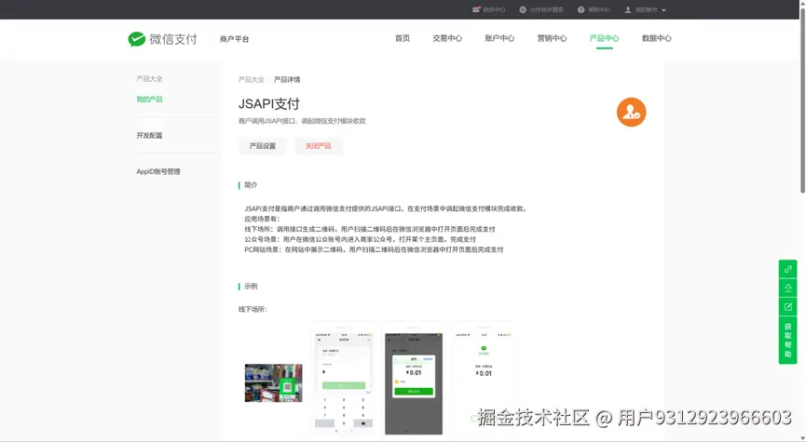
Task: Click the WeChat Pay logo
Action: click(x=162, y=39)
